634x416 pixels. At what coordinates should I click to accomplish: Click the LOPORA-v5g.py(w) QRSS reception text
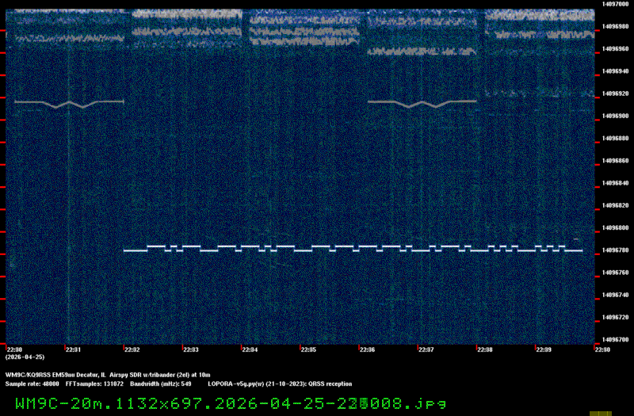click(x=281, y=384)
